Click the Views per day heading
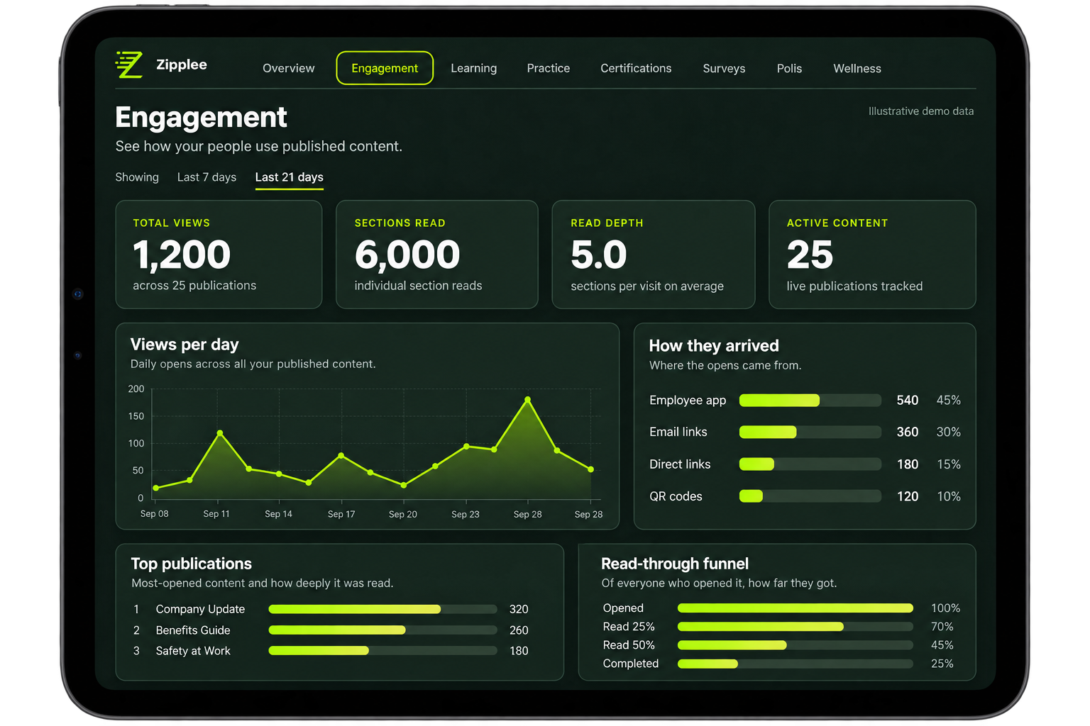1090x726 pixels. point(185,345)
